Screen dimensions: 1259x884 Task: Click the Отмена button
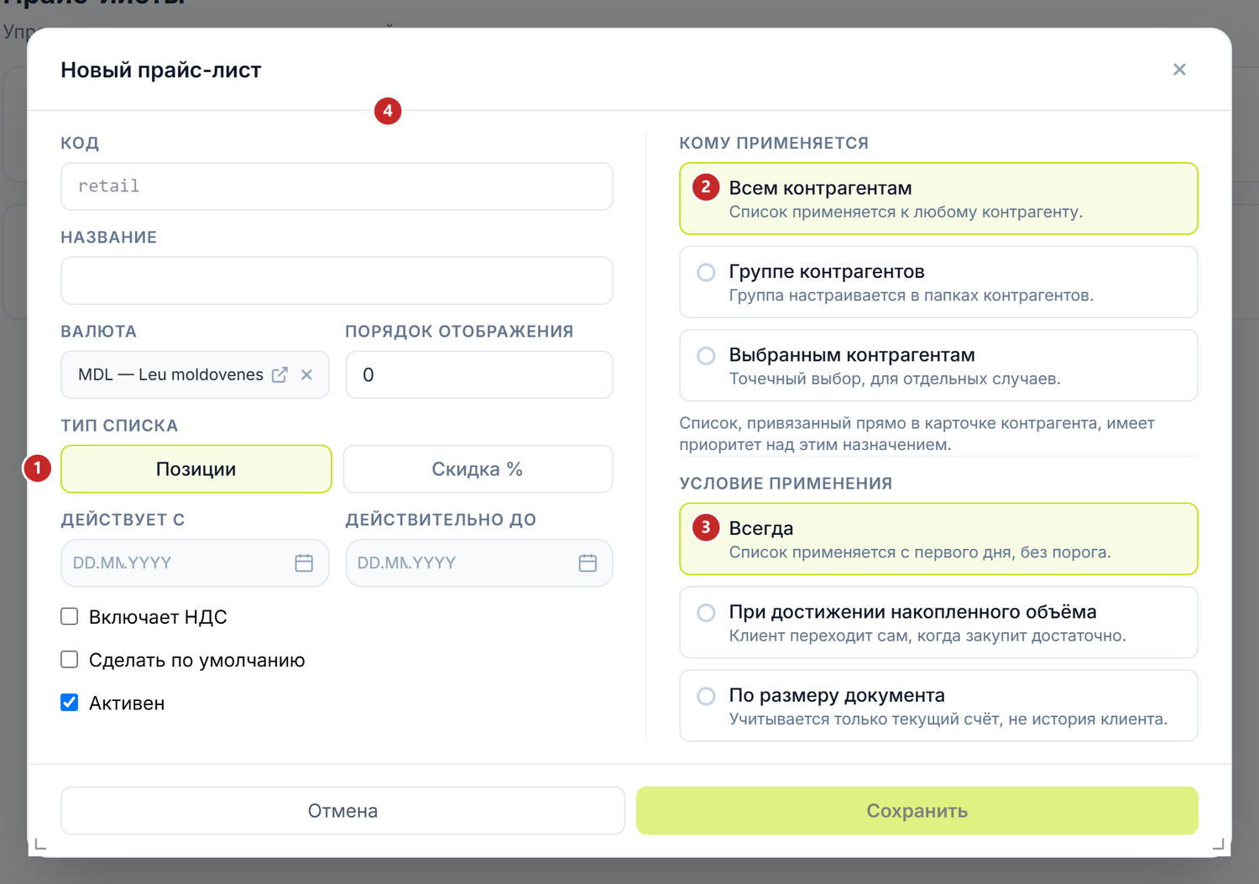click(342, 811)
